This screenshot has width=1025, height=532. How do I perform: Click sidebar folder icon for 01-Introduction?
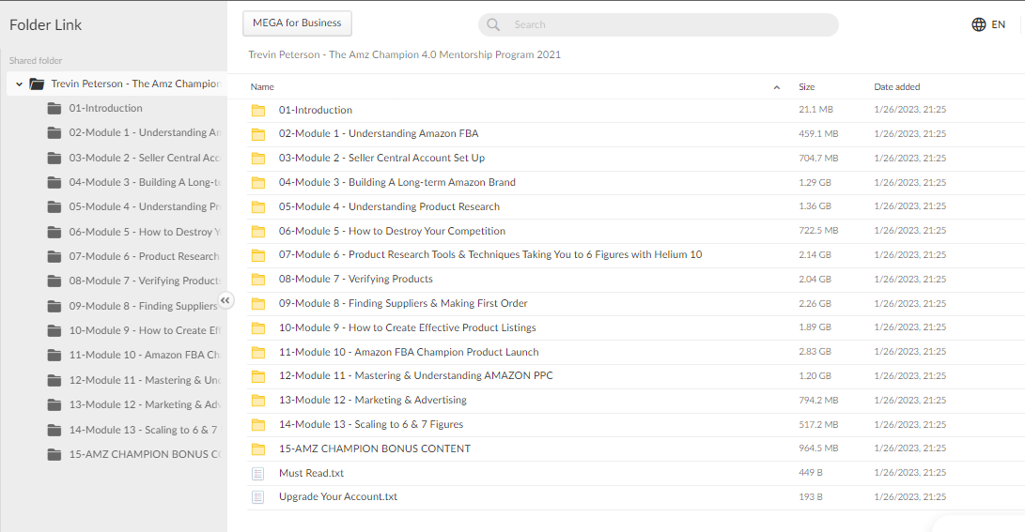(x=54, y=108)
